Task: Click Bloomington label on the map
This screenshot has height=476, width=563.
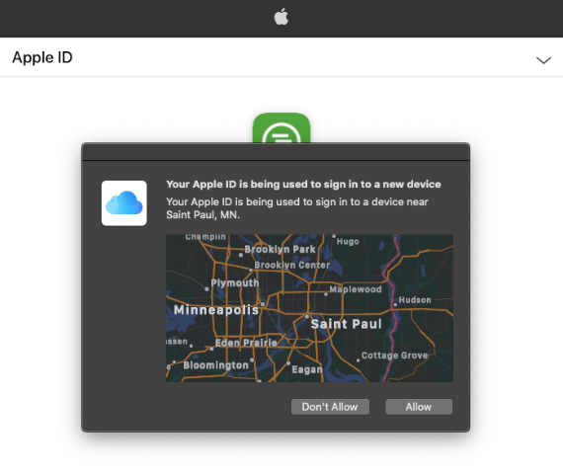Action: tap(215, 365)
